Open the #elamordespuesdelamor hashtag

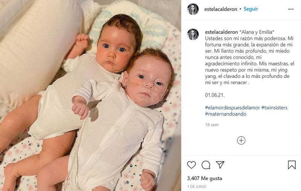click(x=233, y=108)
